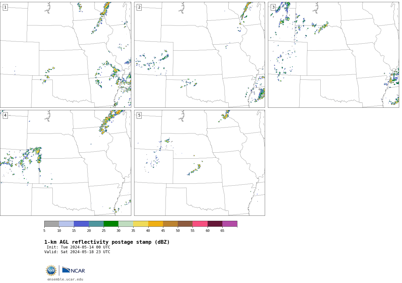The image size is (402, 283).
Task: Select the light lavender 10-15 dBZ swatch
Action: pyautogui.click(x=66, y=224)
